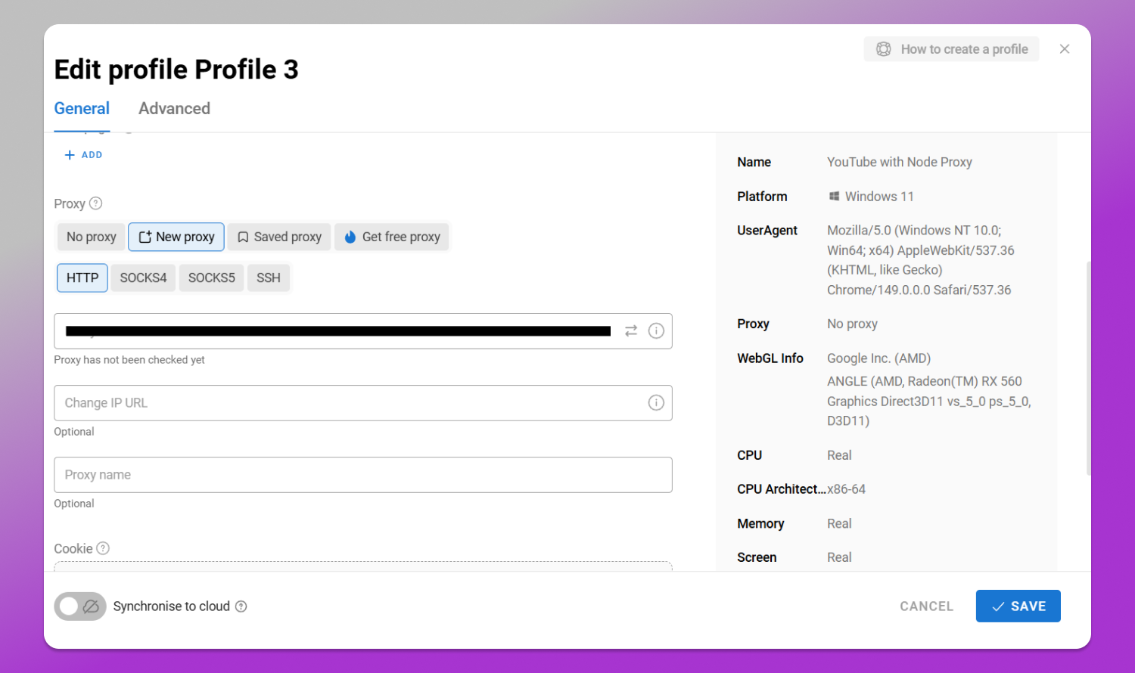Click 'Proxy has not been checked yet' text
Image resolution: width=1135 pixels, height=673 pixels.
(129, 360)
